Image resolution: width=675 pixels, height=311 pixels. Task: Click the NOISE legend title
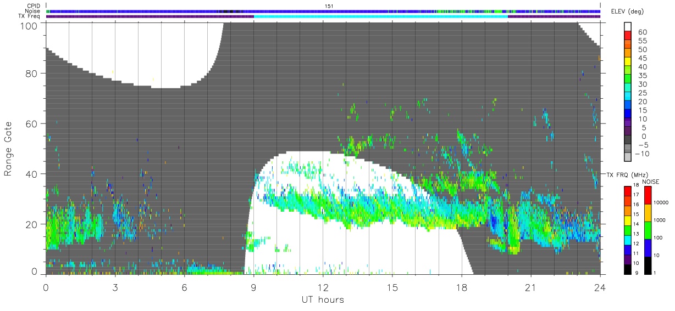[650, 182]
